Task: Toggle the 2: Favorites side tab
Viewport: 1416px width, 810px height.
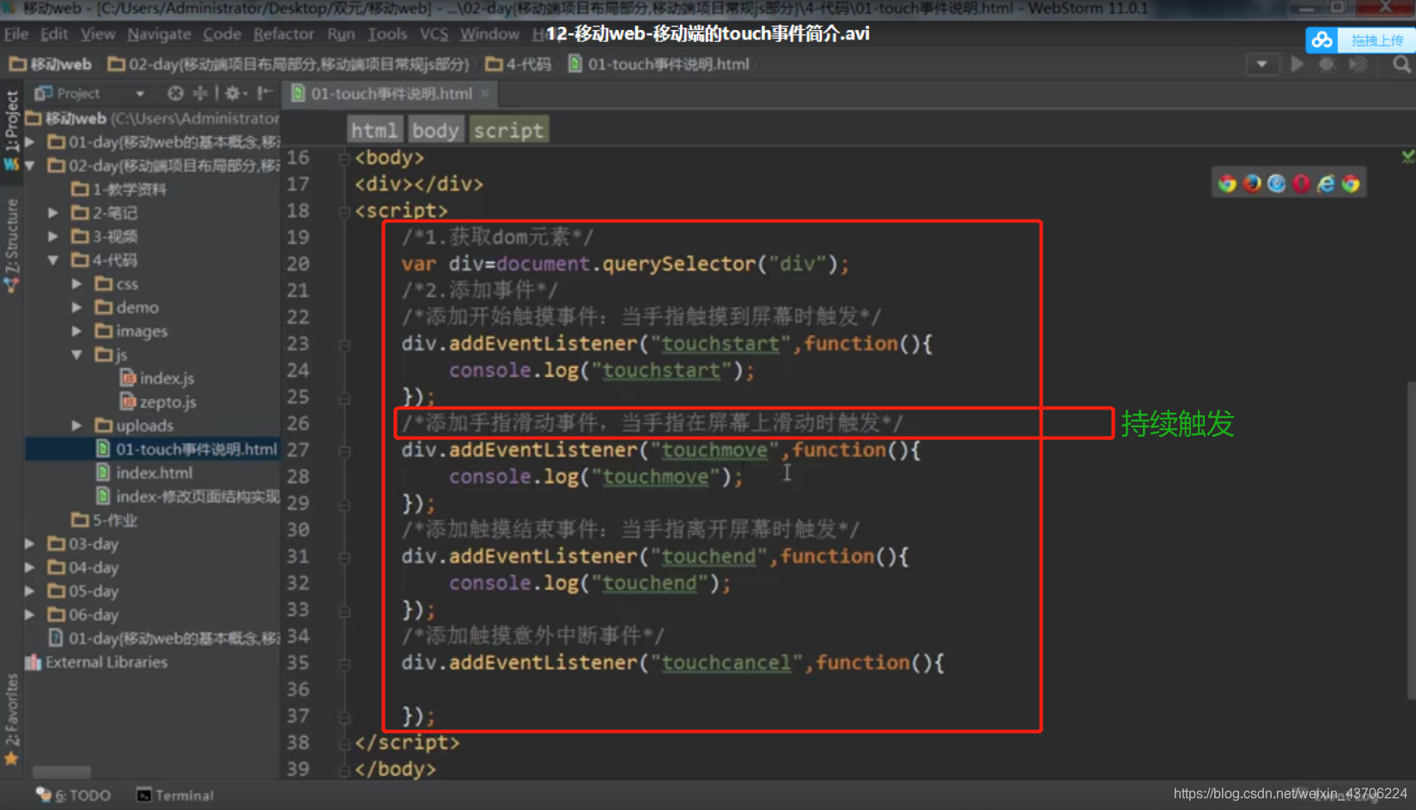Action: point(11,710)
